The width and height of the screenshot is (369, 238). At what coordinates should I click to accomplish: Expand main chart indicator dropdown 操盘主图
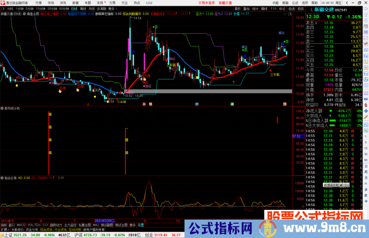pyautogui.click(x=24, y=14)
